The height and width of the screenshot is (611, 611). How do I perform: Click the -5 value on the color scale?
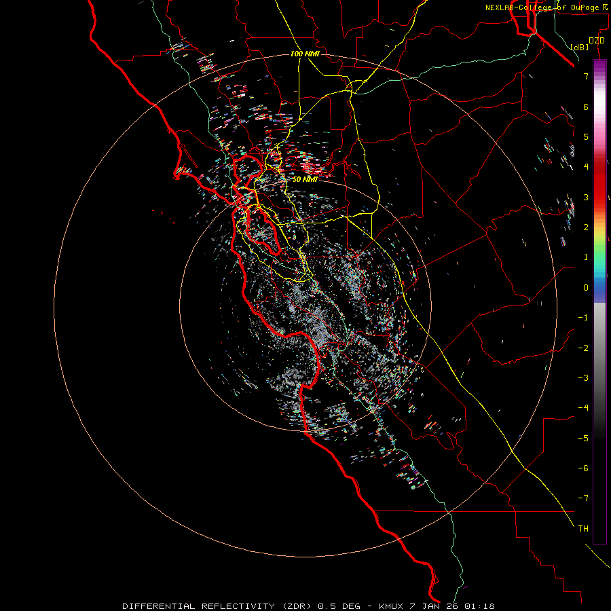(583, 438)
